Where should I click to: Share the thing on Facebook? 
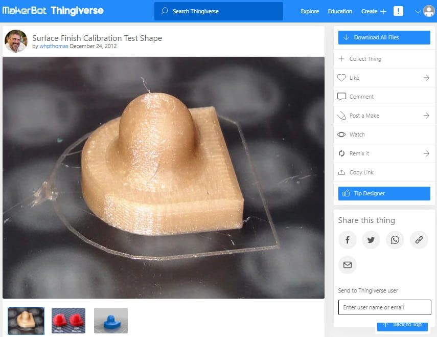point(348,240)
